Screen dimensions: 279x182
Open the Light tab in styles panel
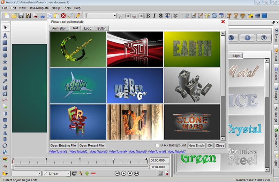coord(237,56)
